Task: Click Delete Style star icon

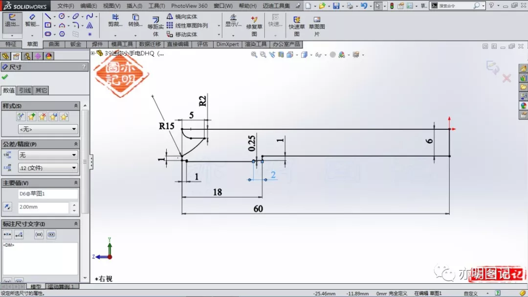Action: pos(42,116)
